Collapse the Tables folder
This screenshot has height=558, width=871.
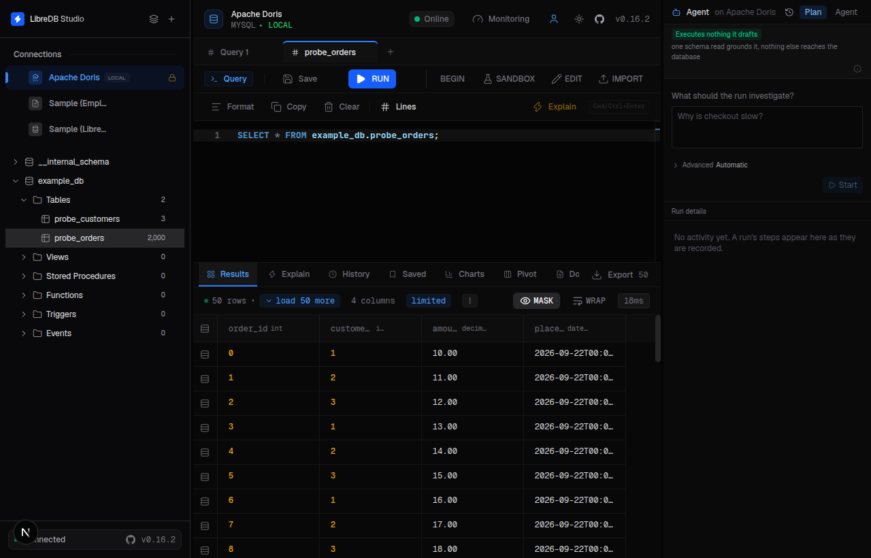click(24, 200)
